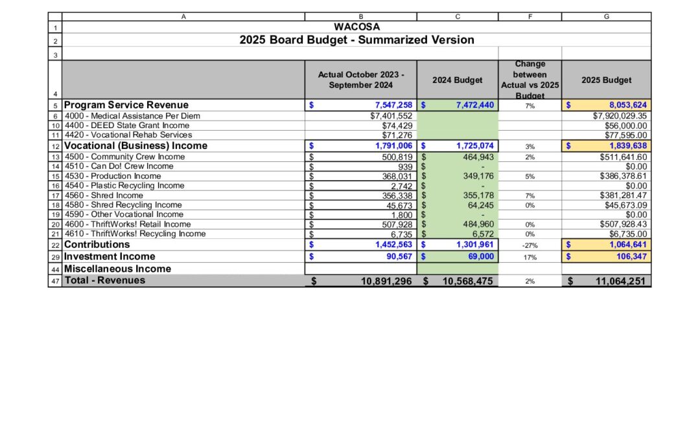Select '4580 - Shred Recycling Income'
700x437 pixels.
[x=122, y=205]
